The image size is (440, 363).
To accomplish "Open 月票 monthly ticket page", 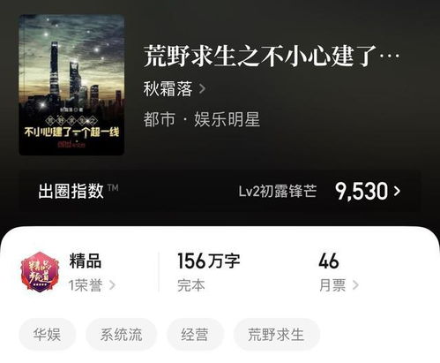I will click(332, 285).
